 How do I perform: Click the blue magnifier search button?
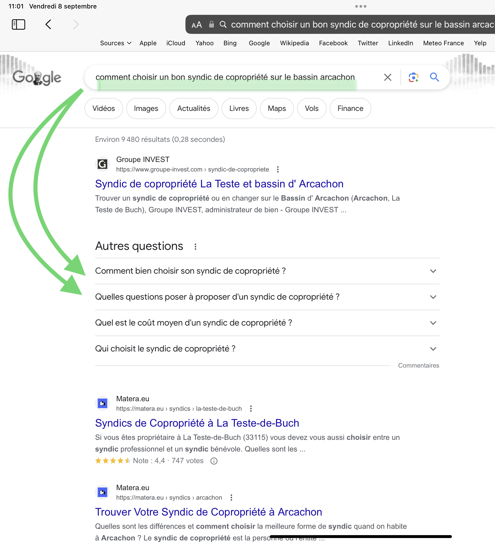click(434, 78)
